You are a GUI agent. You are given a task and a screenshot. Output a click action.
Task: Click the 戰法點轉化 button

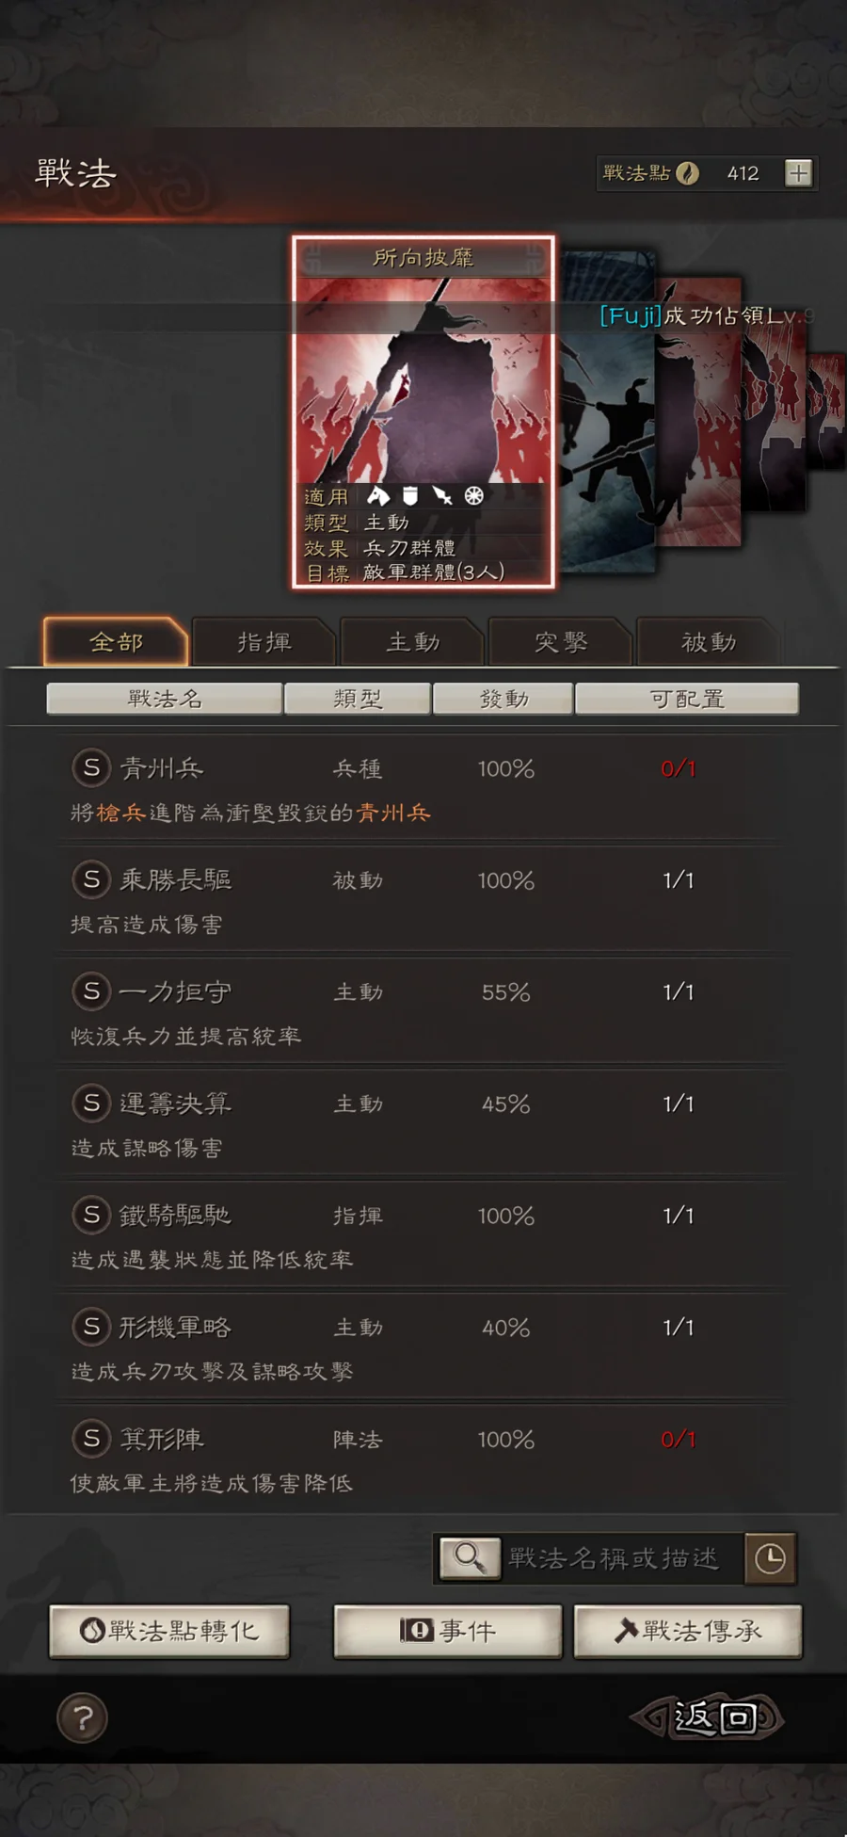tap(169, 1631)
